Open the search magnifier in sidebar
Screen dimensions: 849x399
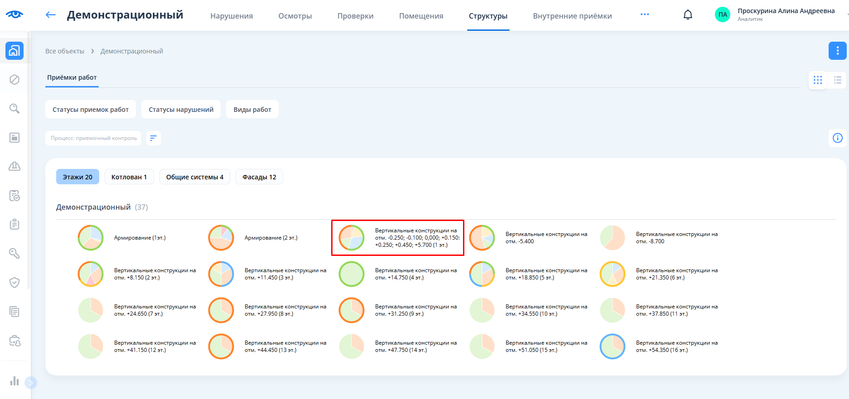click(14, 109)
